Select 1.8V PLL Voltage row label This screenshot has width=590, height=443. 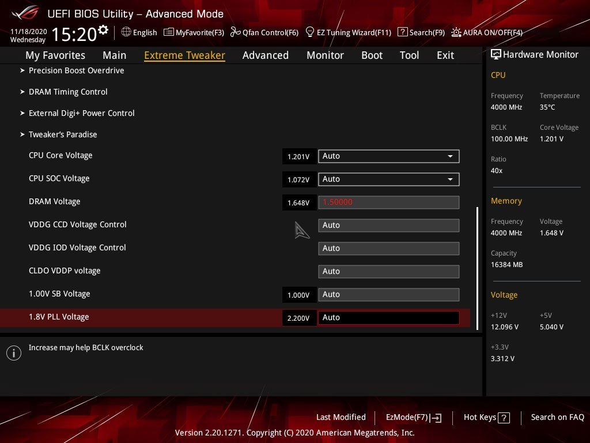click(59, 317)
